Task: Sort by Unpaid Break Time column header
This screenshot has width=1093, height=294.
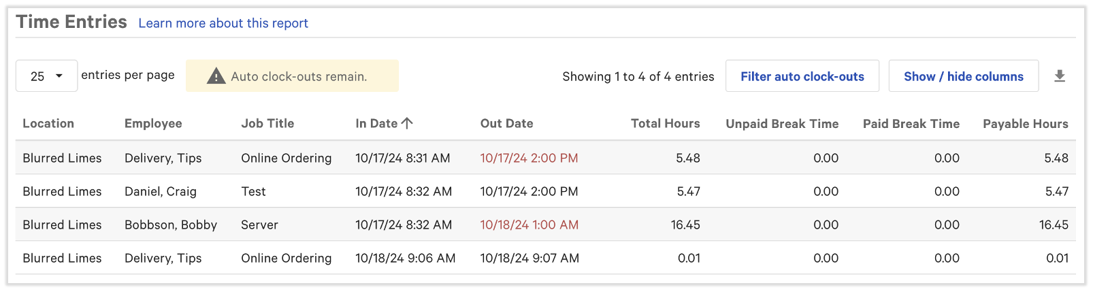Action: point(782,123)
